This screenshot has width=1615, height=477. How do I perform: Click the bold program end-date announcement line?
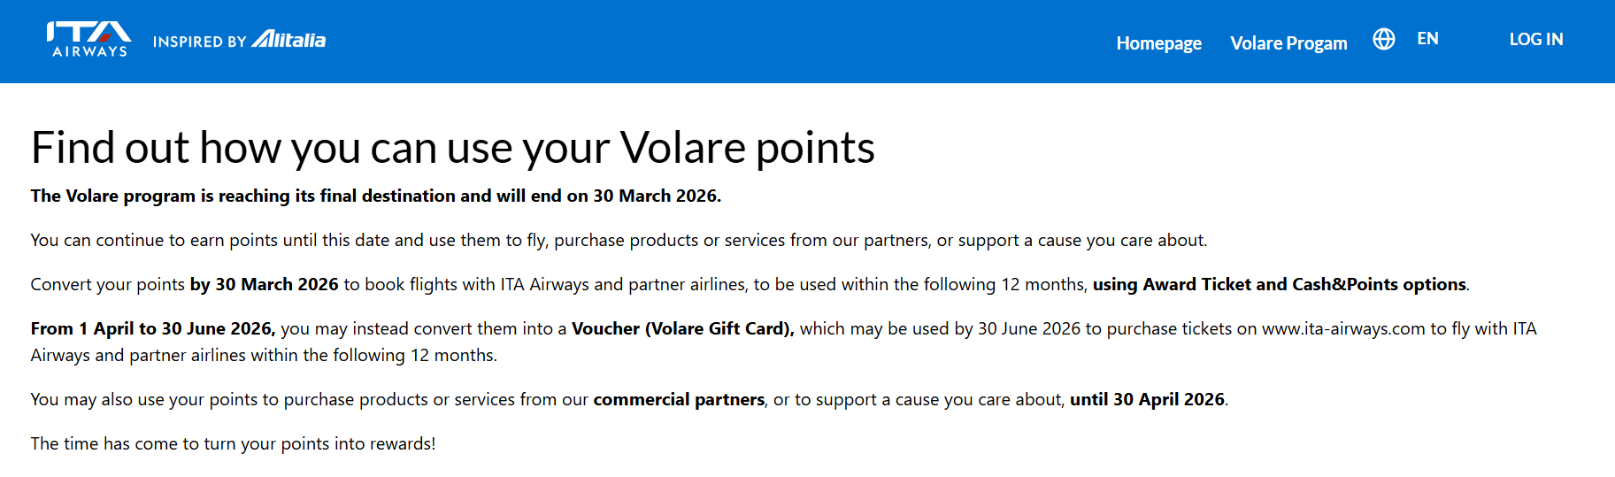click(x=375, y=196)
